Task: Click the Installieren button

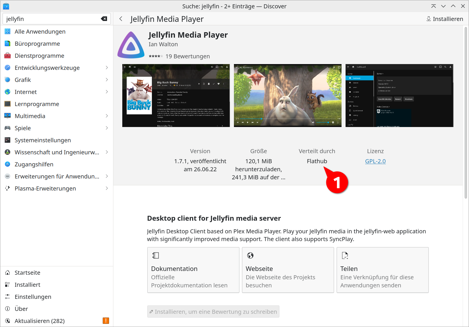Action: [445, 19]
